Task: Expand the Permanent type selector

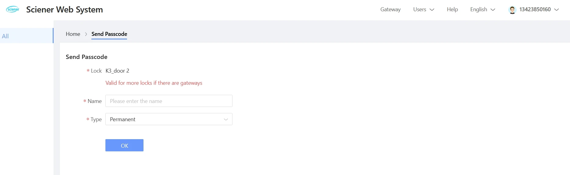Action: coord(169,119)
